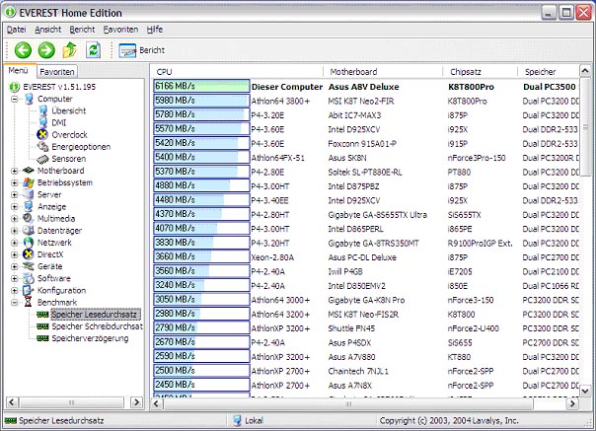Expand the Server tree node
The height and width of the screenshot is (431, 596).
15,195
